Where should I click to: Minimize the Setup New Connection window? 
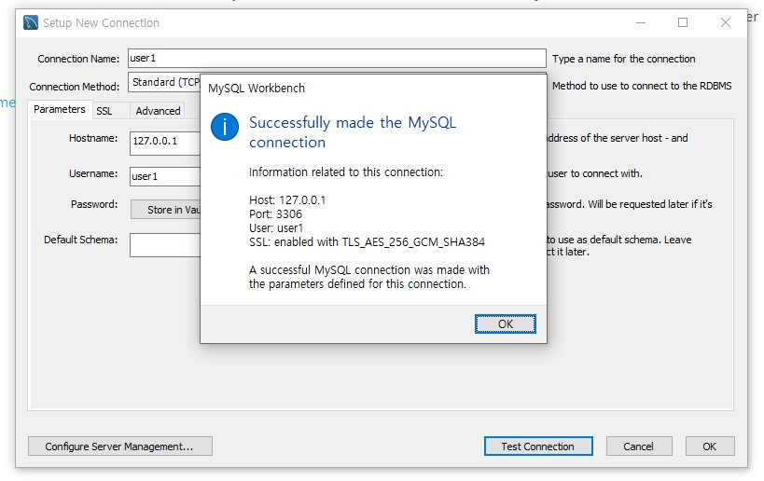click(641, 22)
